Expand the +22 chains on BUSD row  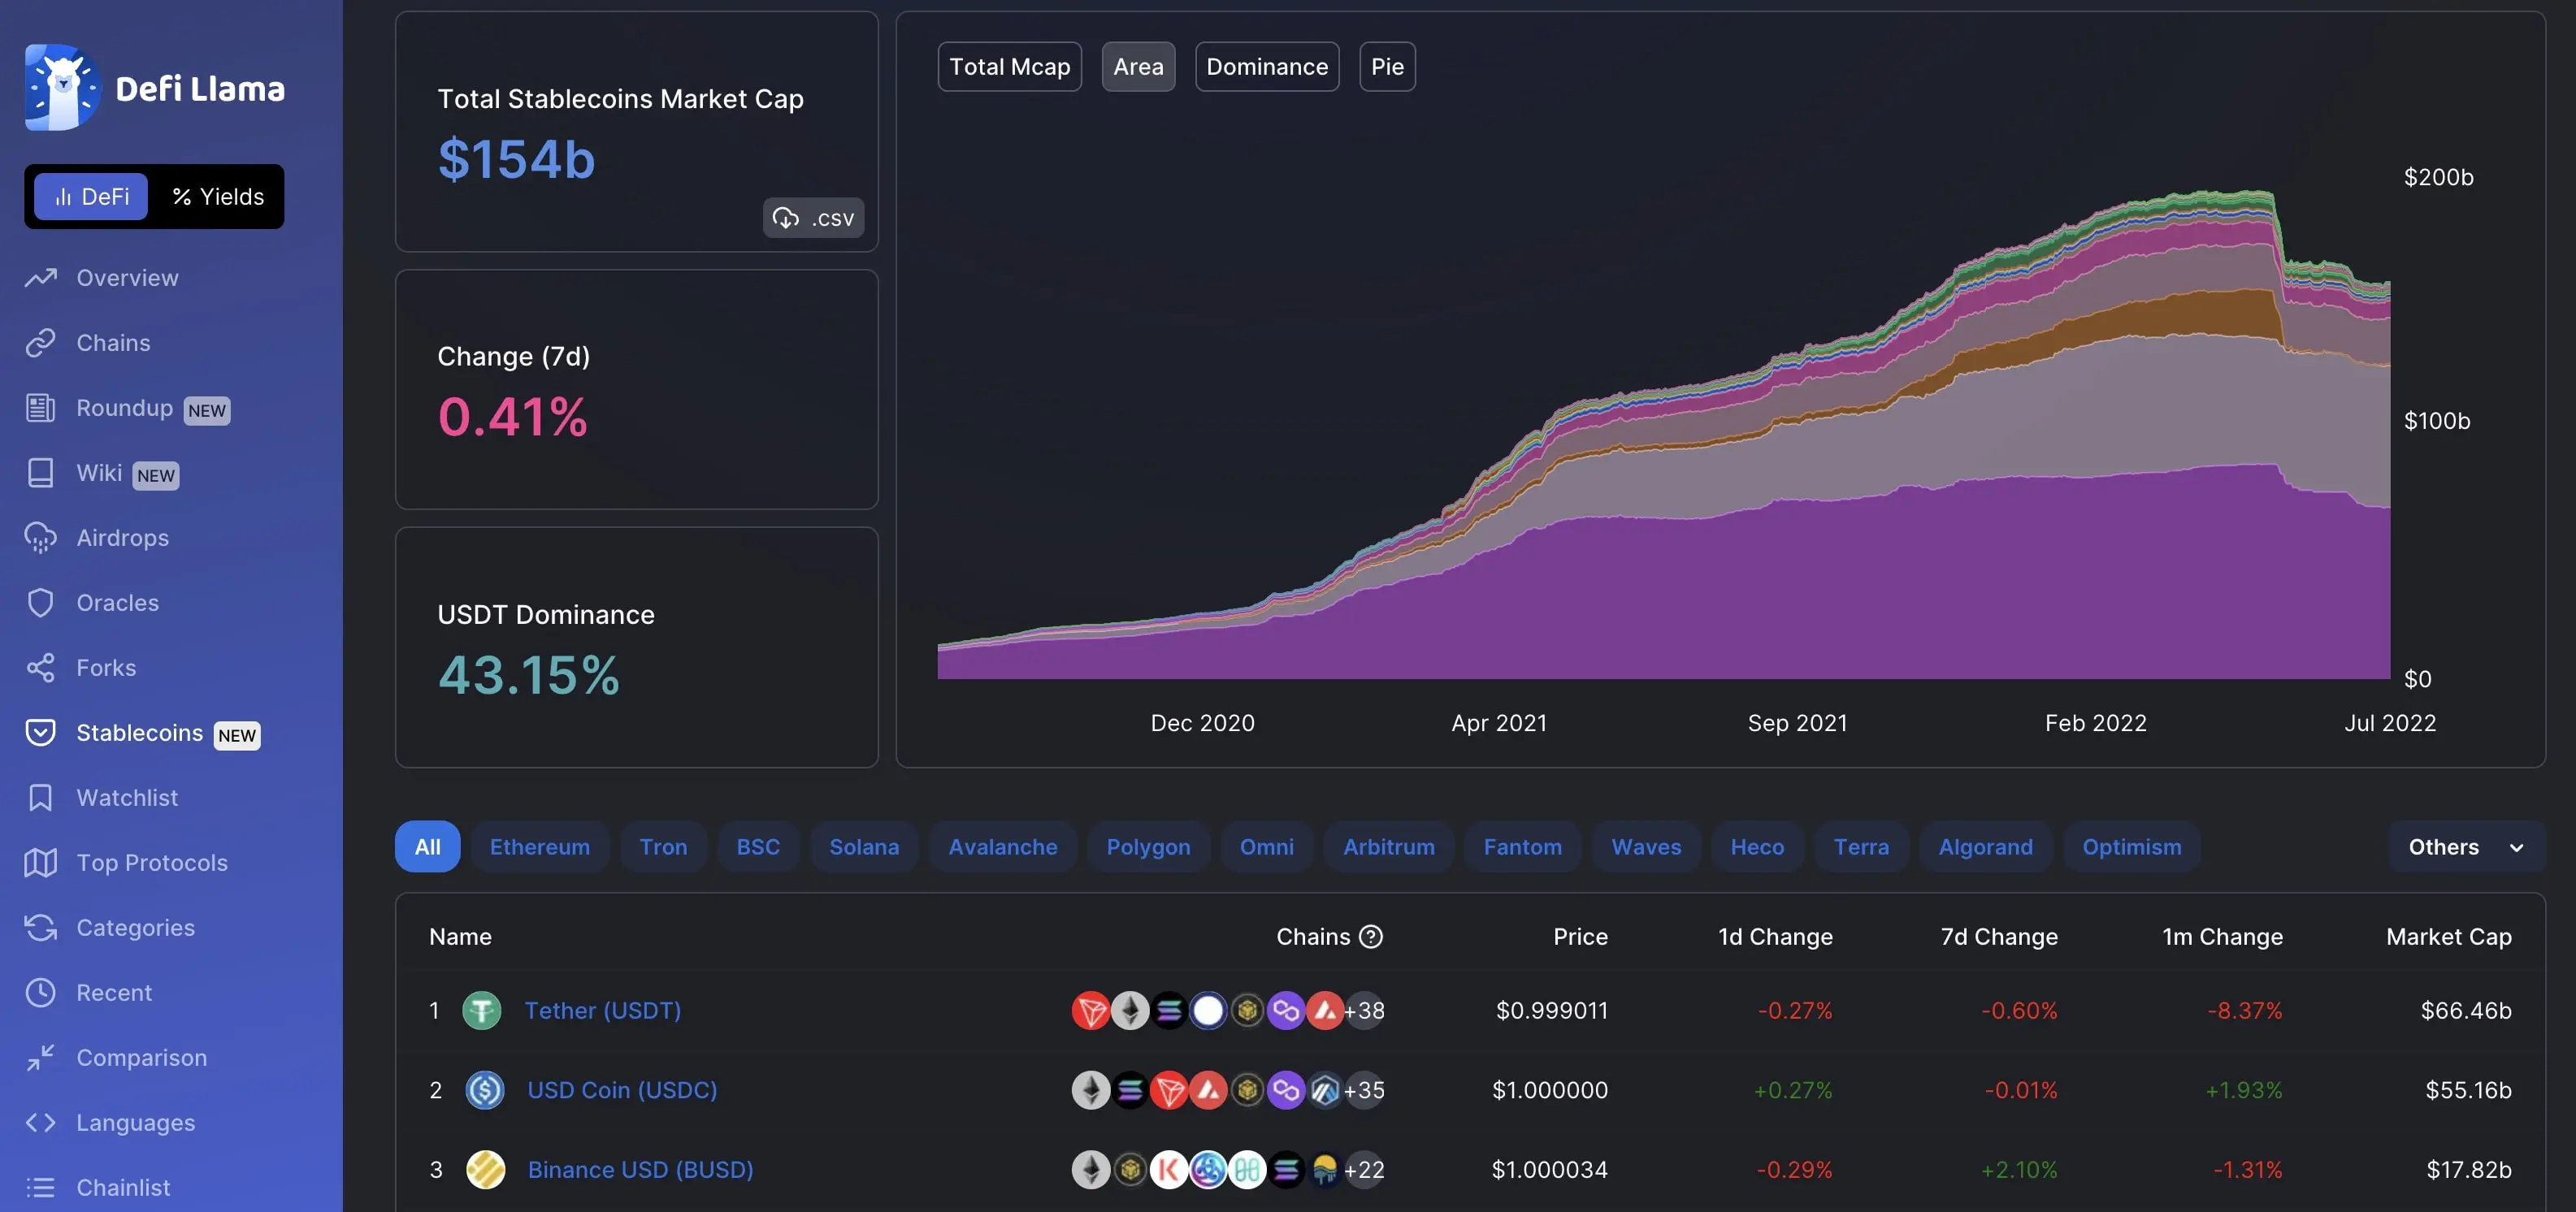coord(1364,1170)
